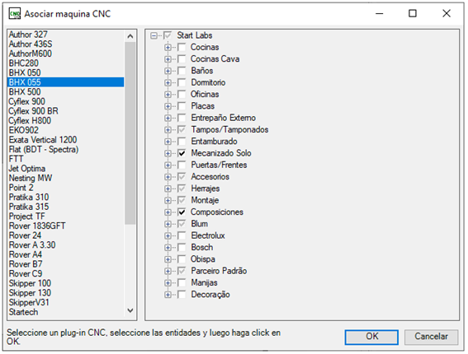Confirm with the OK button
Viewport: 468px width, 354px height.
[x=371, y=337]
